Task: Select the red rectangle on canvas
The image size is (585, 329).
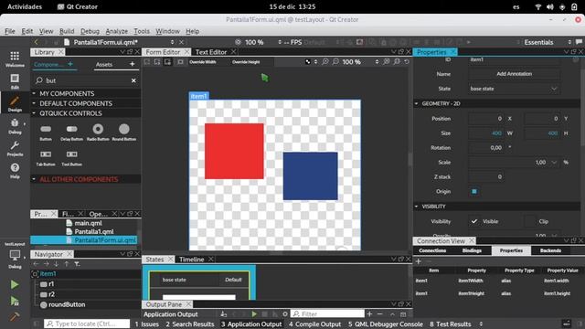Action: (x=234, y=151)
